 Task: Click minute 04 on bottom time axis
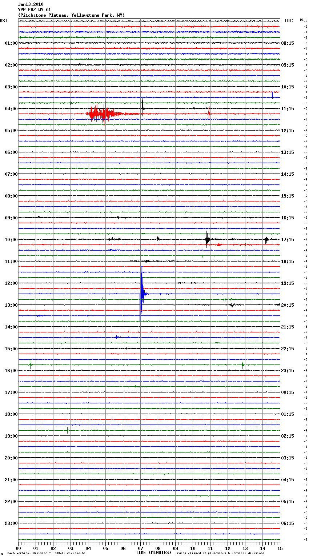click(88, 548)
